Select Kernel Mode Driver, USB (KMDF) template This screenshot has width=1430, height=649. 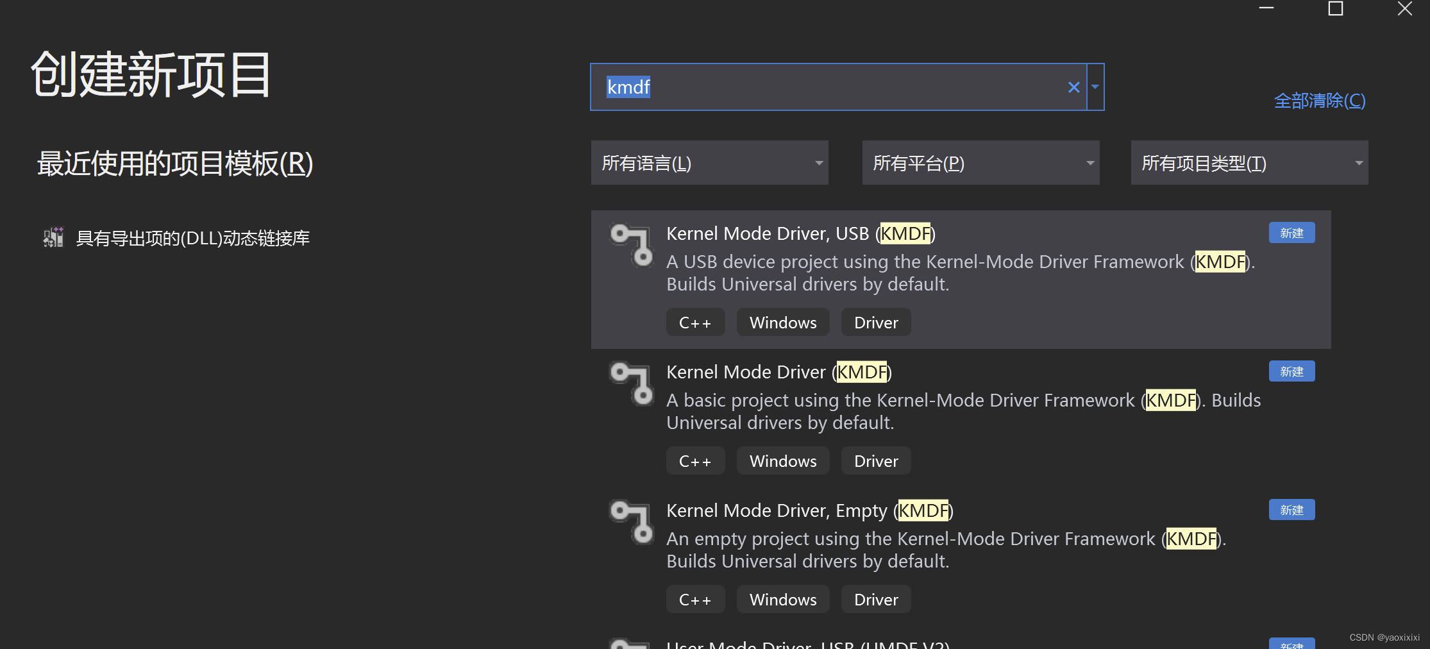click(961, 280)
